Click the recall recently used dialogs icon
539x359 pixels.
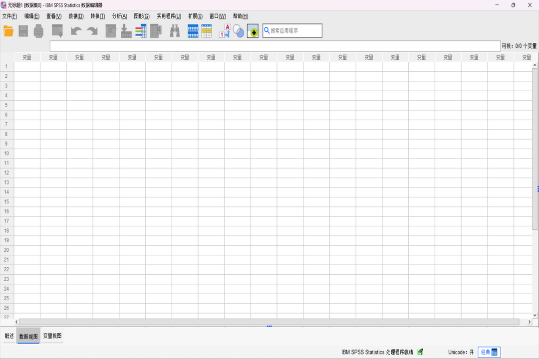pos(57,31)
